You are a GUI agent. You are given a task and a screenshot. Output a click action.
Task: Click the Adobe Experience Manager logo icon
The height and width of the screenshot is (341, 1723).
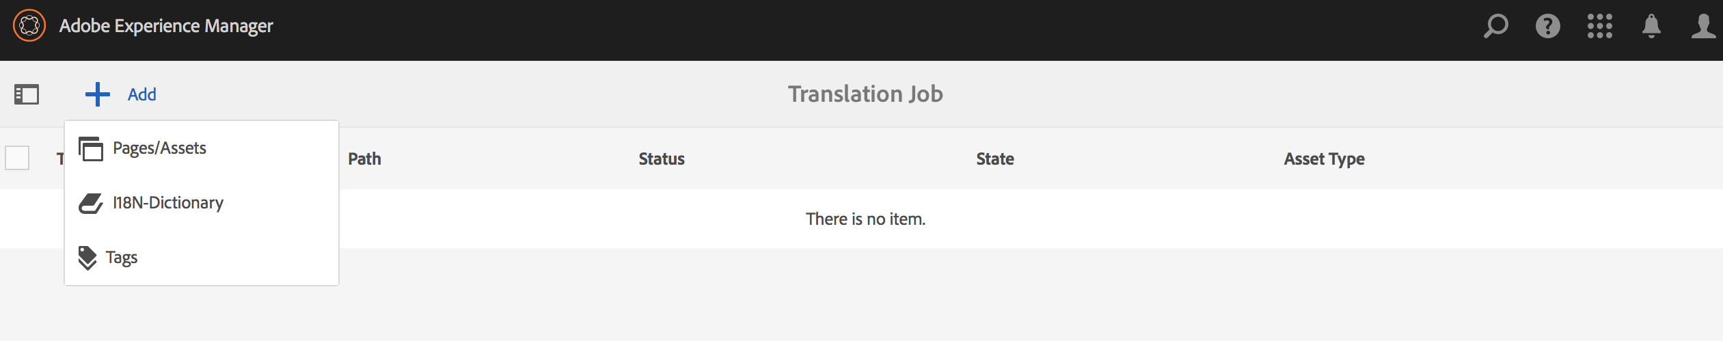coord(29,26)
